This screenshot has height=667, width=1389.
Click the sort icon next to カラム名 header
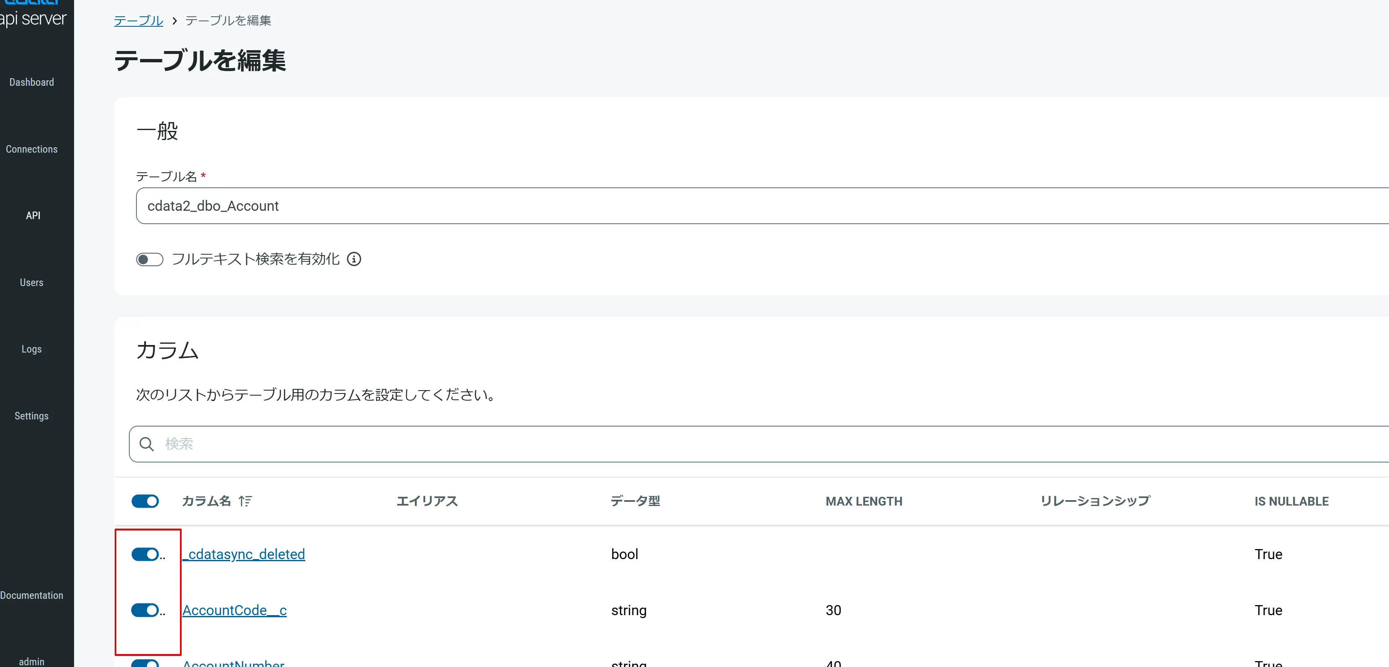(x=245, y=501)
